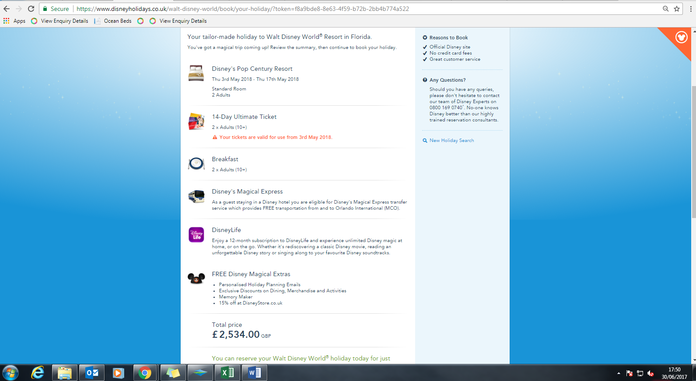The image size is (696, 381).
Task: Open the Chrome three-dot menu
Action: click(x=691, y=9)
